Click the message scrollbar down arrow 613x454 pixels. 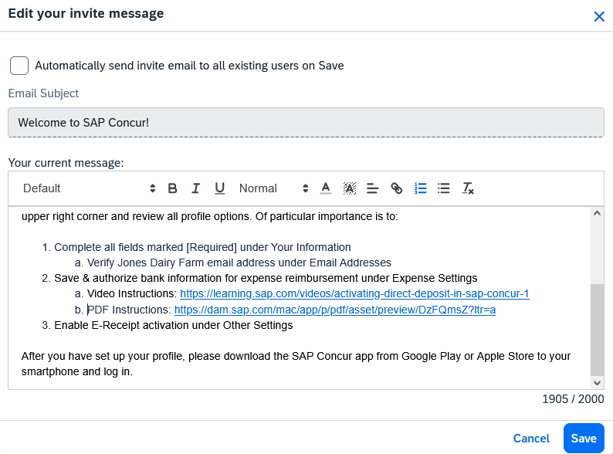pos(597,383)
